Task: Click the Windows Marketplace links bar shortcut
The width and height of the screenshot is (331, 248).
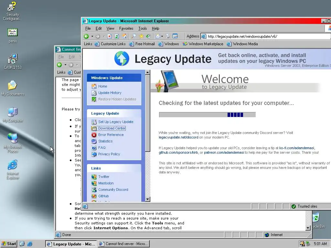Action: (x=203, y=44)
